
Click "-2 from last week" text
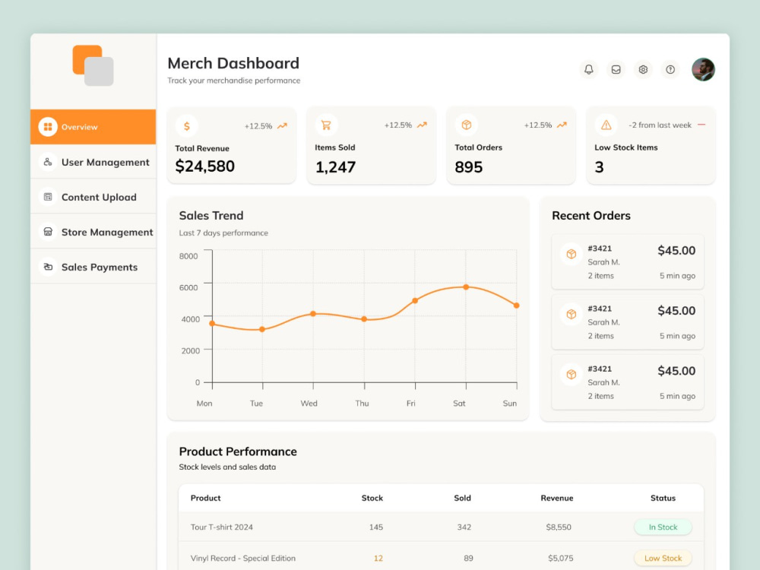click(660, 125)
